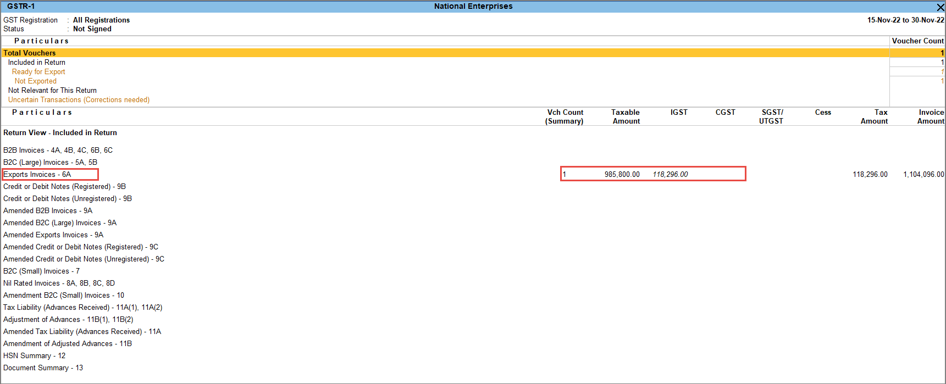The height and width of the screenshot is (384, 946).
Task: Open Uncertain Transactions (Corrections needed)
Action: (79, 99)
